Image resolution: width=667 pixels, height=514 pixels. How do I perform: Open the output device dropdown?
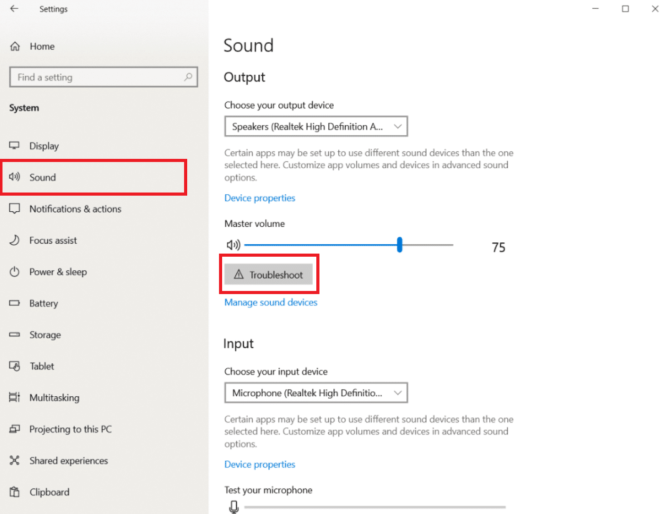click(x=316, y=126)
